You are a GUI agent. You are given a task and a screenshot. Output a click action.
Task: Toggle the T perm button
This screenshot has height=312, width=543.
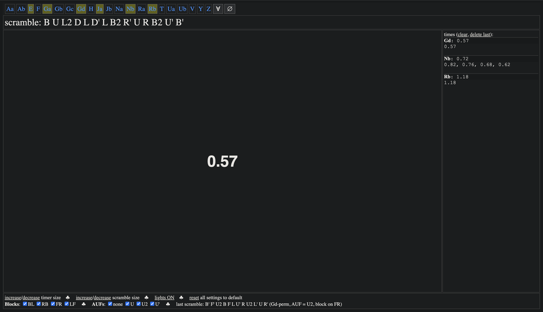pyautogui.click(x=162, y=9)
